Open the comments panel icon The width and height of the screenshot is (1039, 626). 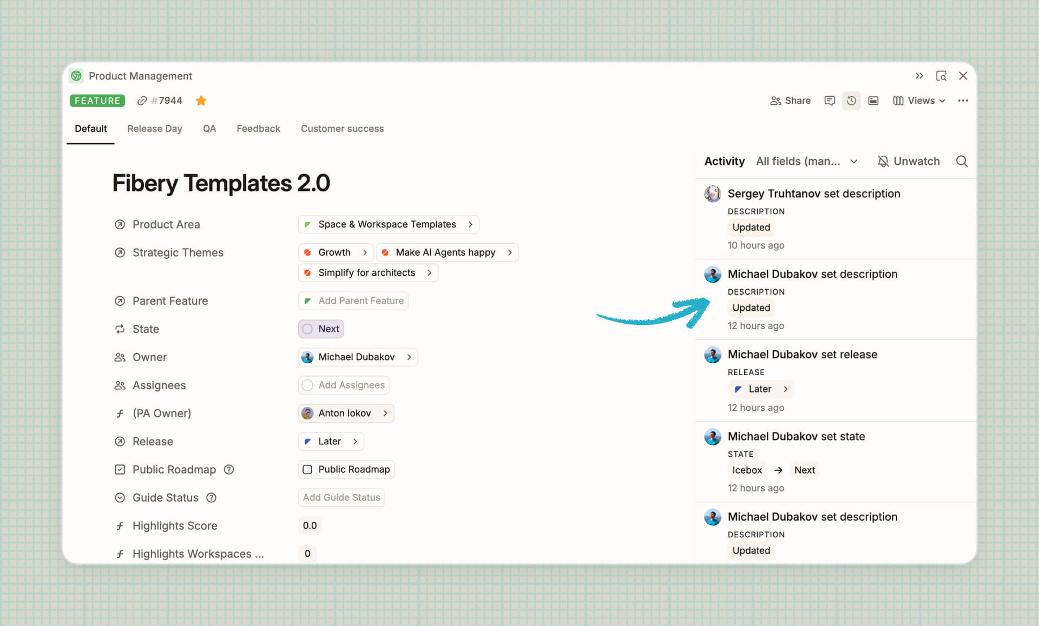click(829, 101)
